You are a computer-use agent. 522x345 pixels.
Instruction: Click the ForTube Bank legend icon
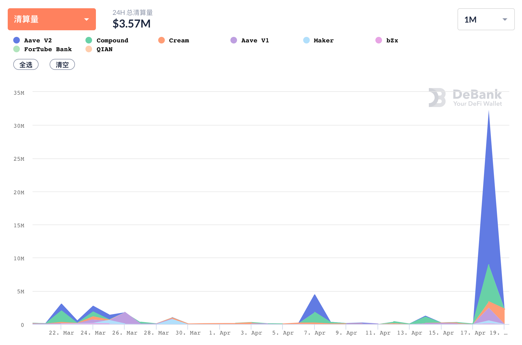(17, 49)
